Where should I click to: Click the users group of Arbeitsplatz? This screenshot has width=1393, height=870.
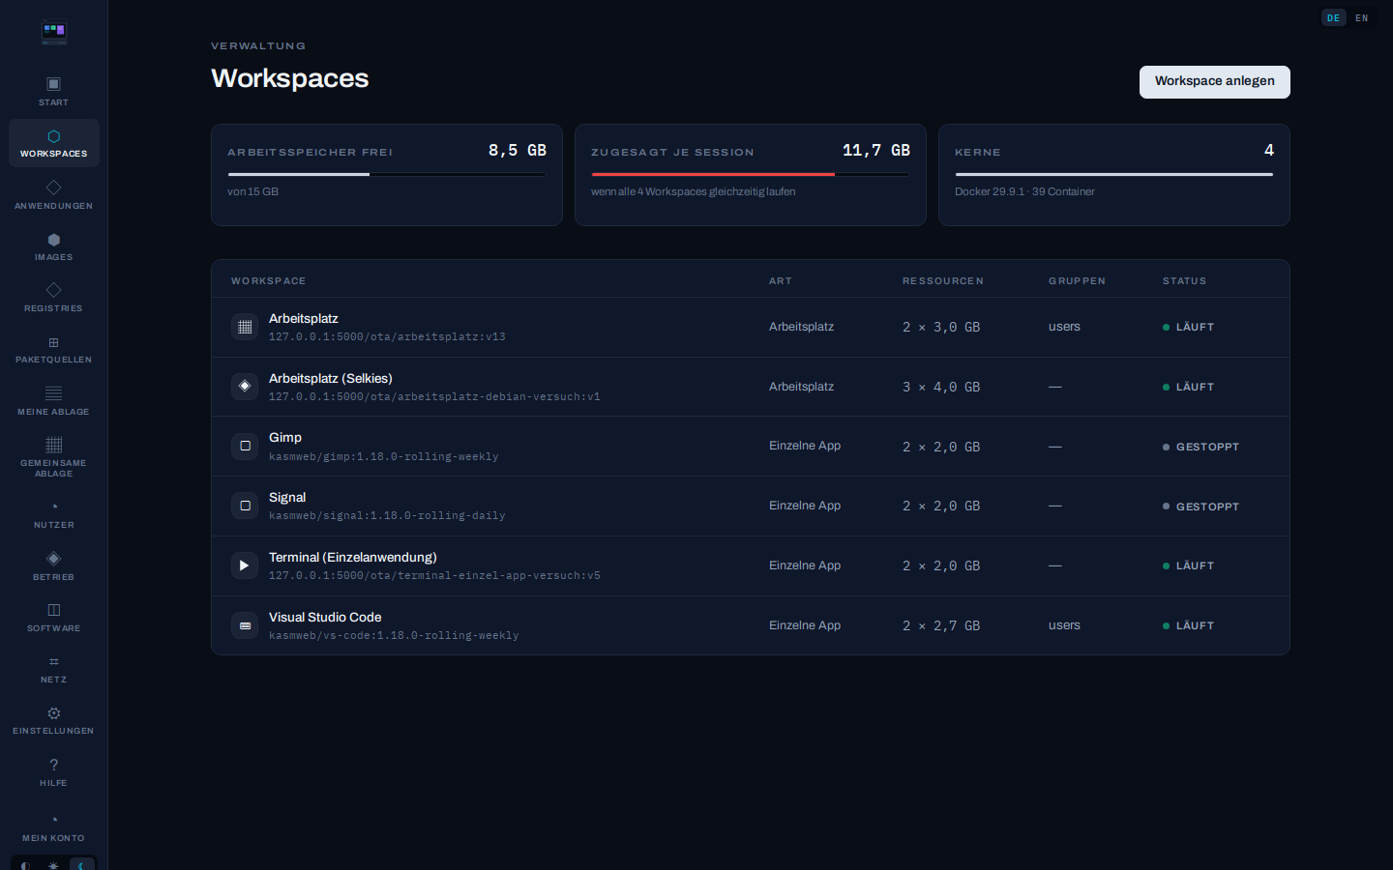[x=1064, y=327]
